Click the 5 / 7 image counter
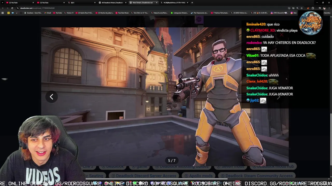 pos(172,161)
